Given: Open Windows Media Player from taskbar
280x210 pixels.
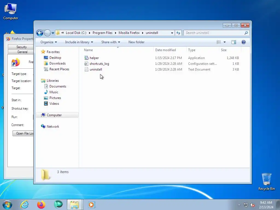Looking at the screenshot, I should click(x=92, y=205).
